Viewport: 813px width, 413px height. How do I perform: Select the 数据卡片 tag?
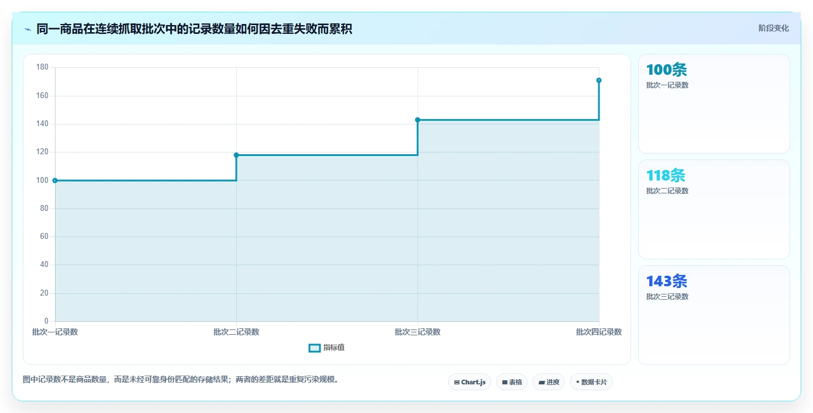pyautogui.click(x=591, y=382)
